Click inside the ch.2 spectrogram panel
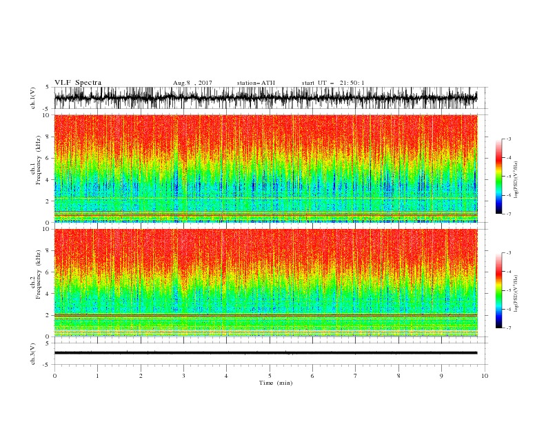 (x=265, y=283)
